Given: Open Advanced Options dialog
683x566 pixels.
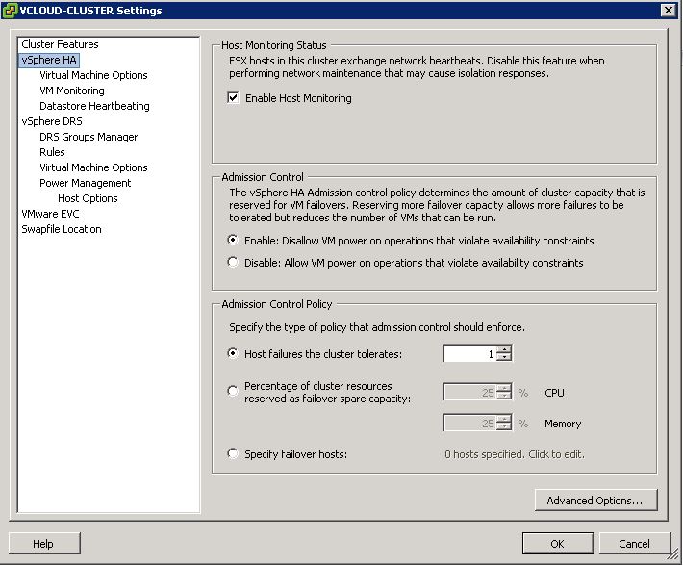Looking at the screenshot, I should point(595,501).
